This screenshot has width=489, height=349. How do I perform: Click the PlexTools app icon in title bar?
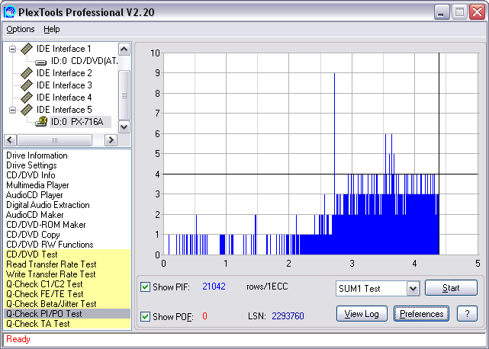pyautogui.click(x=10, y=12)
